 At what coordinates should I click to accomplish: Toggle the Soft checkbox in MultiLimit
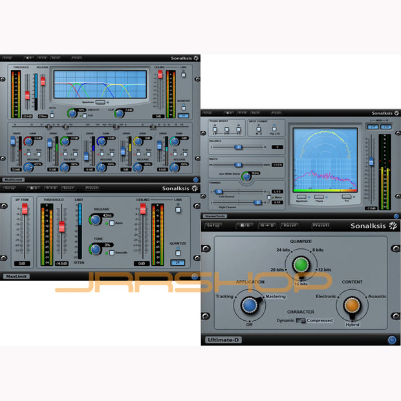coord(85,116)
